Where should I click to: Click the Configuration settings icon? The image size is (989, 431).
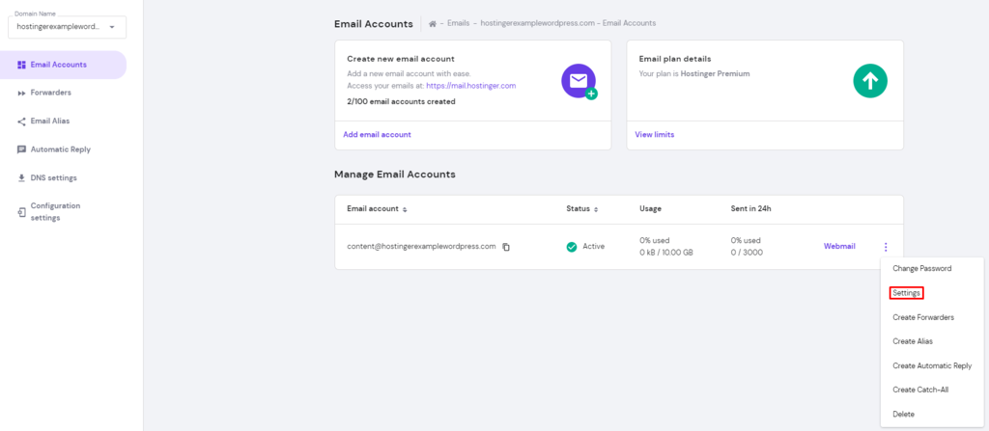21,211
